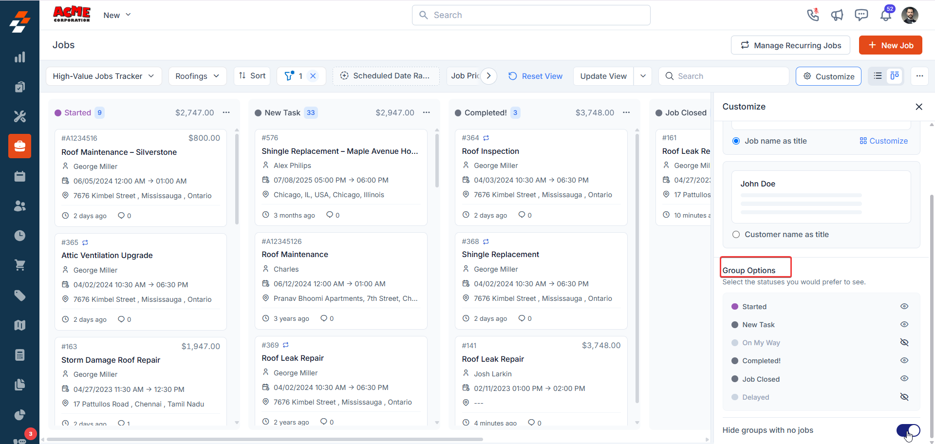Click the Started column vertical scrollbar
This screenshot has width=935, height=444.
tap(237, 179)
